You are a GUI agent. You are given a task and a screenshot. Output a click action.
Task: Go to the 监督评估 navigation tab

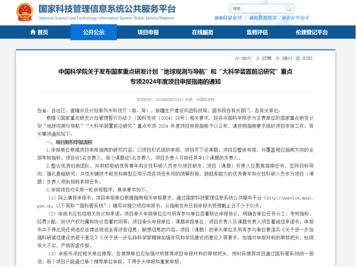click(x=257, y=32)
